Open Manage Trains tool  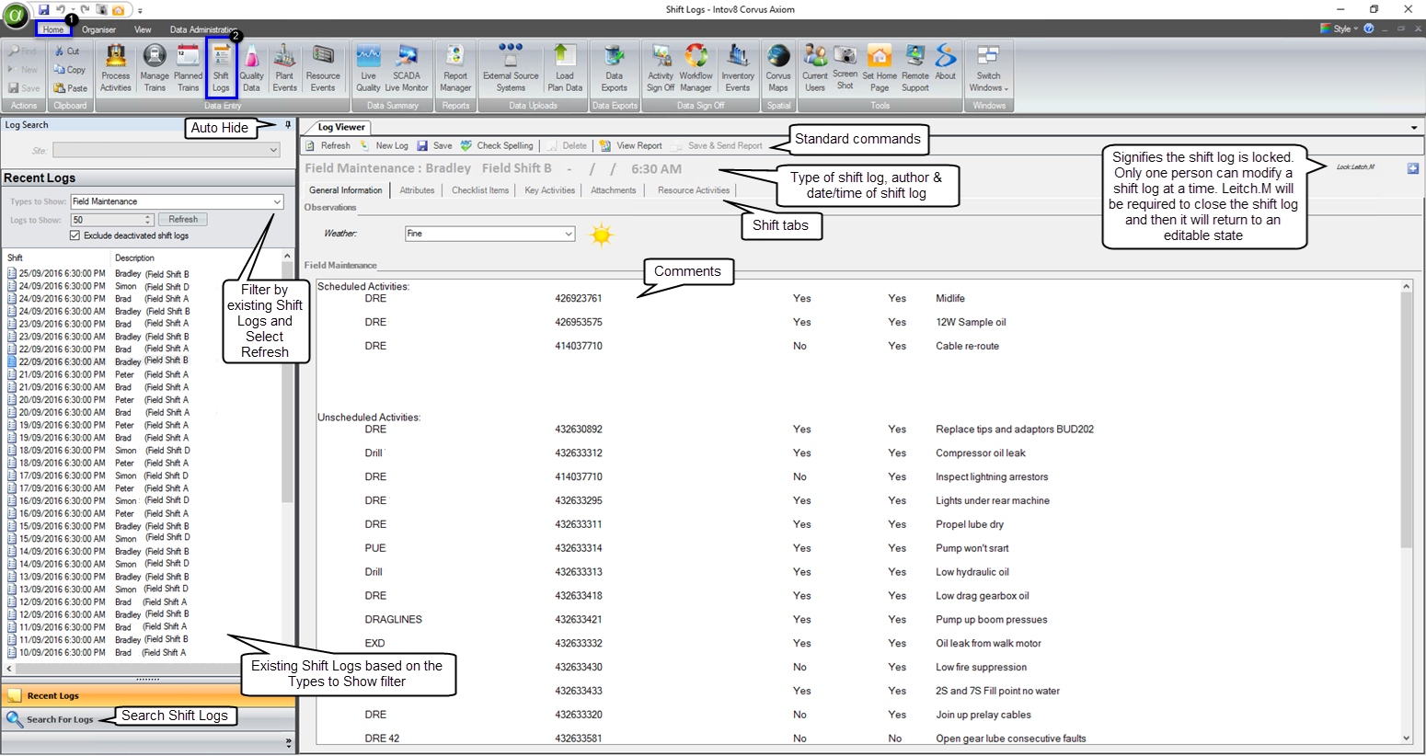pos(155,68)
